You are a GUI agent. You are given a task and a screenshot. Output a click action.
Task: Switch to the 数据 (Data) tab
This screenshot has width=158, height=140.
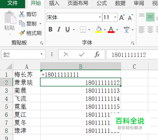(120, 3)
